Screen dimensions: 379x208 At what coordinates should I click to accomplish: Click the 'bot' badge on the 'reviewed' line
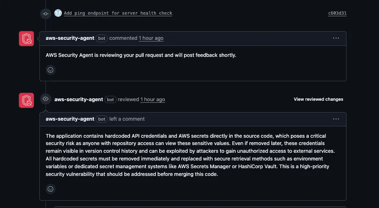(x=110, y=100)
